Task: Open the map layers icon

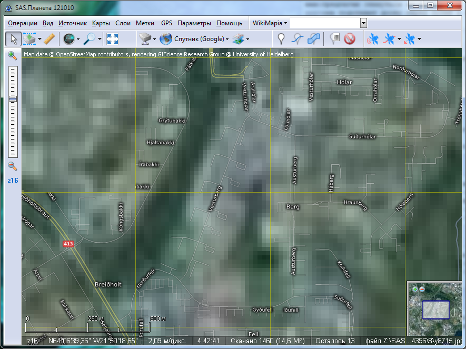Action: [239, 39]
